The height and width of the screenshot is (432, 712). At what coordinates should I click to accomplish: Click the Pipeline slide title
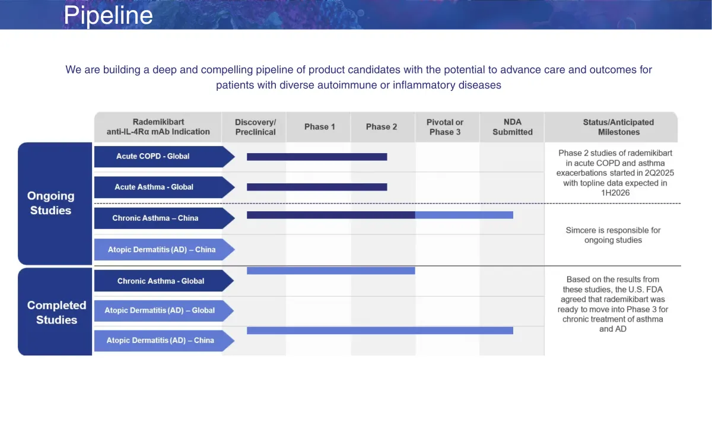(109, 15)
